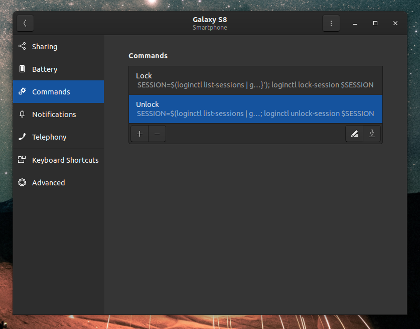Add a new command with the plus button
This screenshot has width=420, height=329.
click(139, 134)
